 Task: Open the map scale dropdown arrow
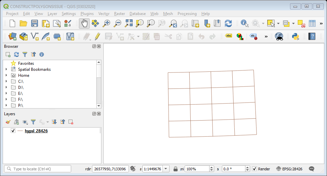point(166,169)
